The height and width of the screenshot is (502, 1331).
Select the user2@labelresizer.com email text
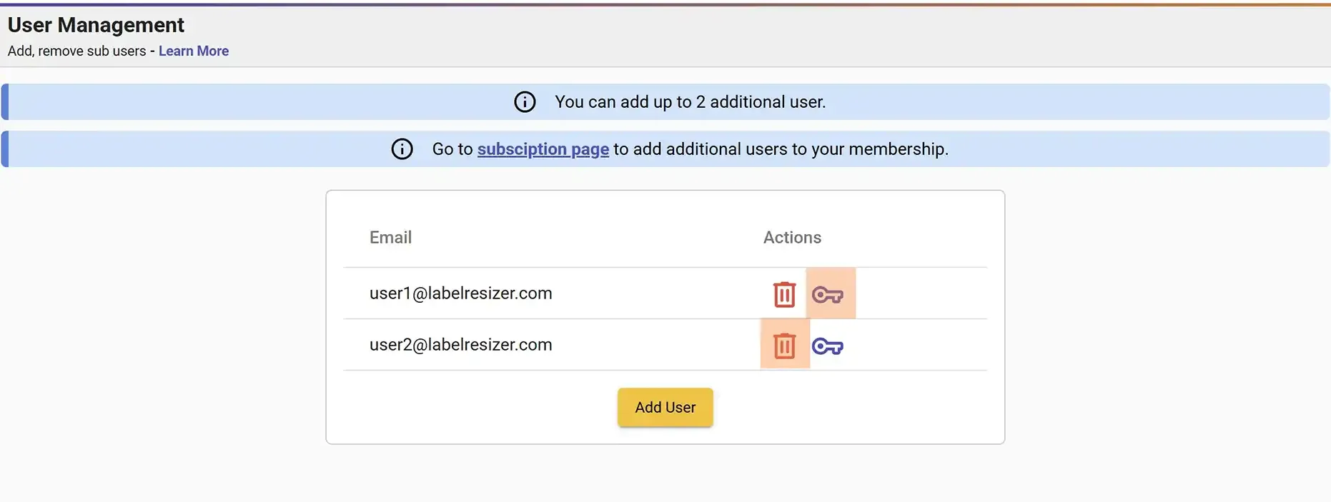[x=460, y=345]
